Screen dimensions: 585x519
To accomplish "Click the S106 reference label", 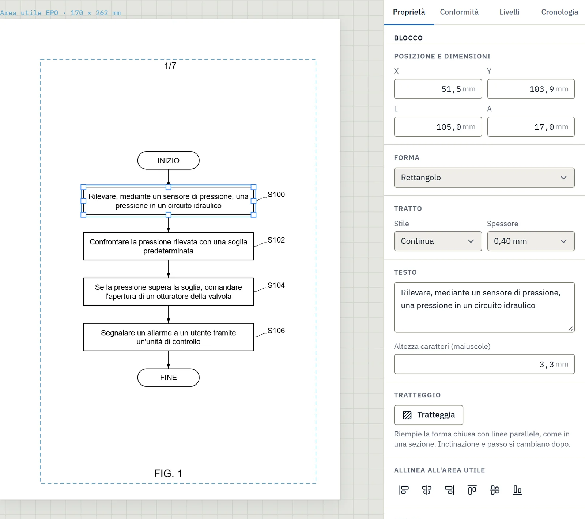I will pos(276,331).
